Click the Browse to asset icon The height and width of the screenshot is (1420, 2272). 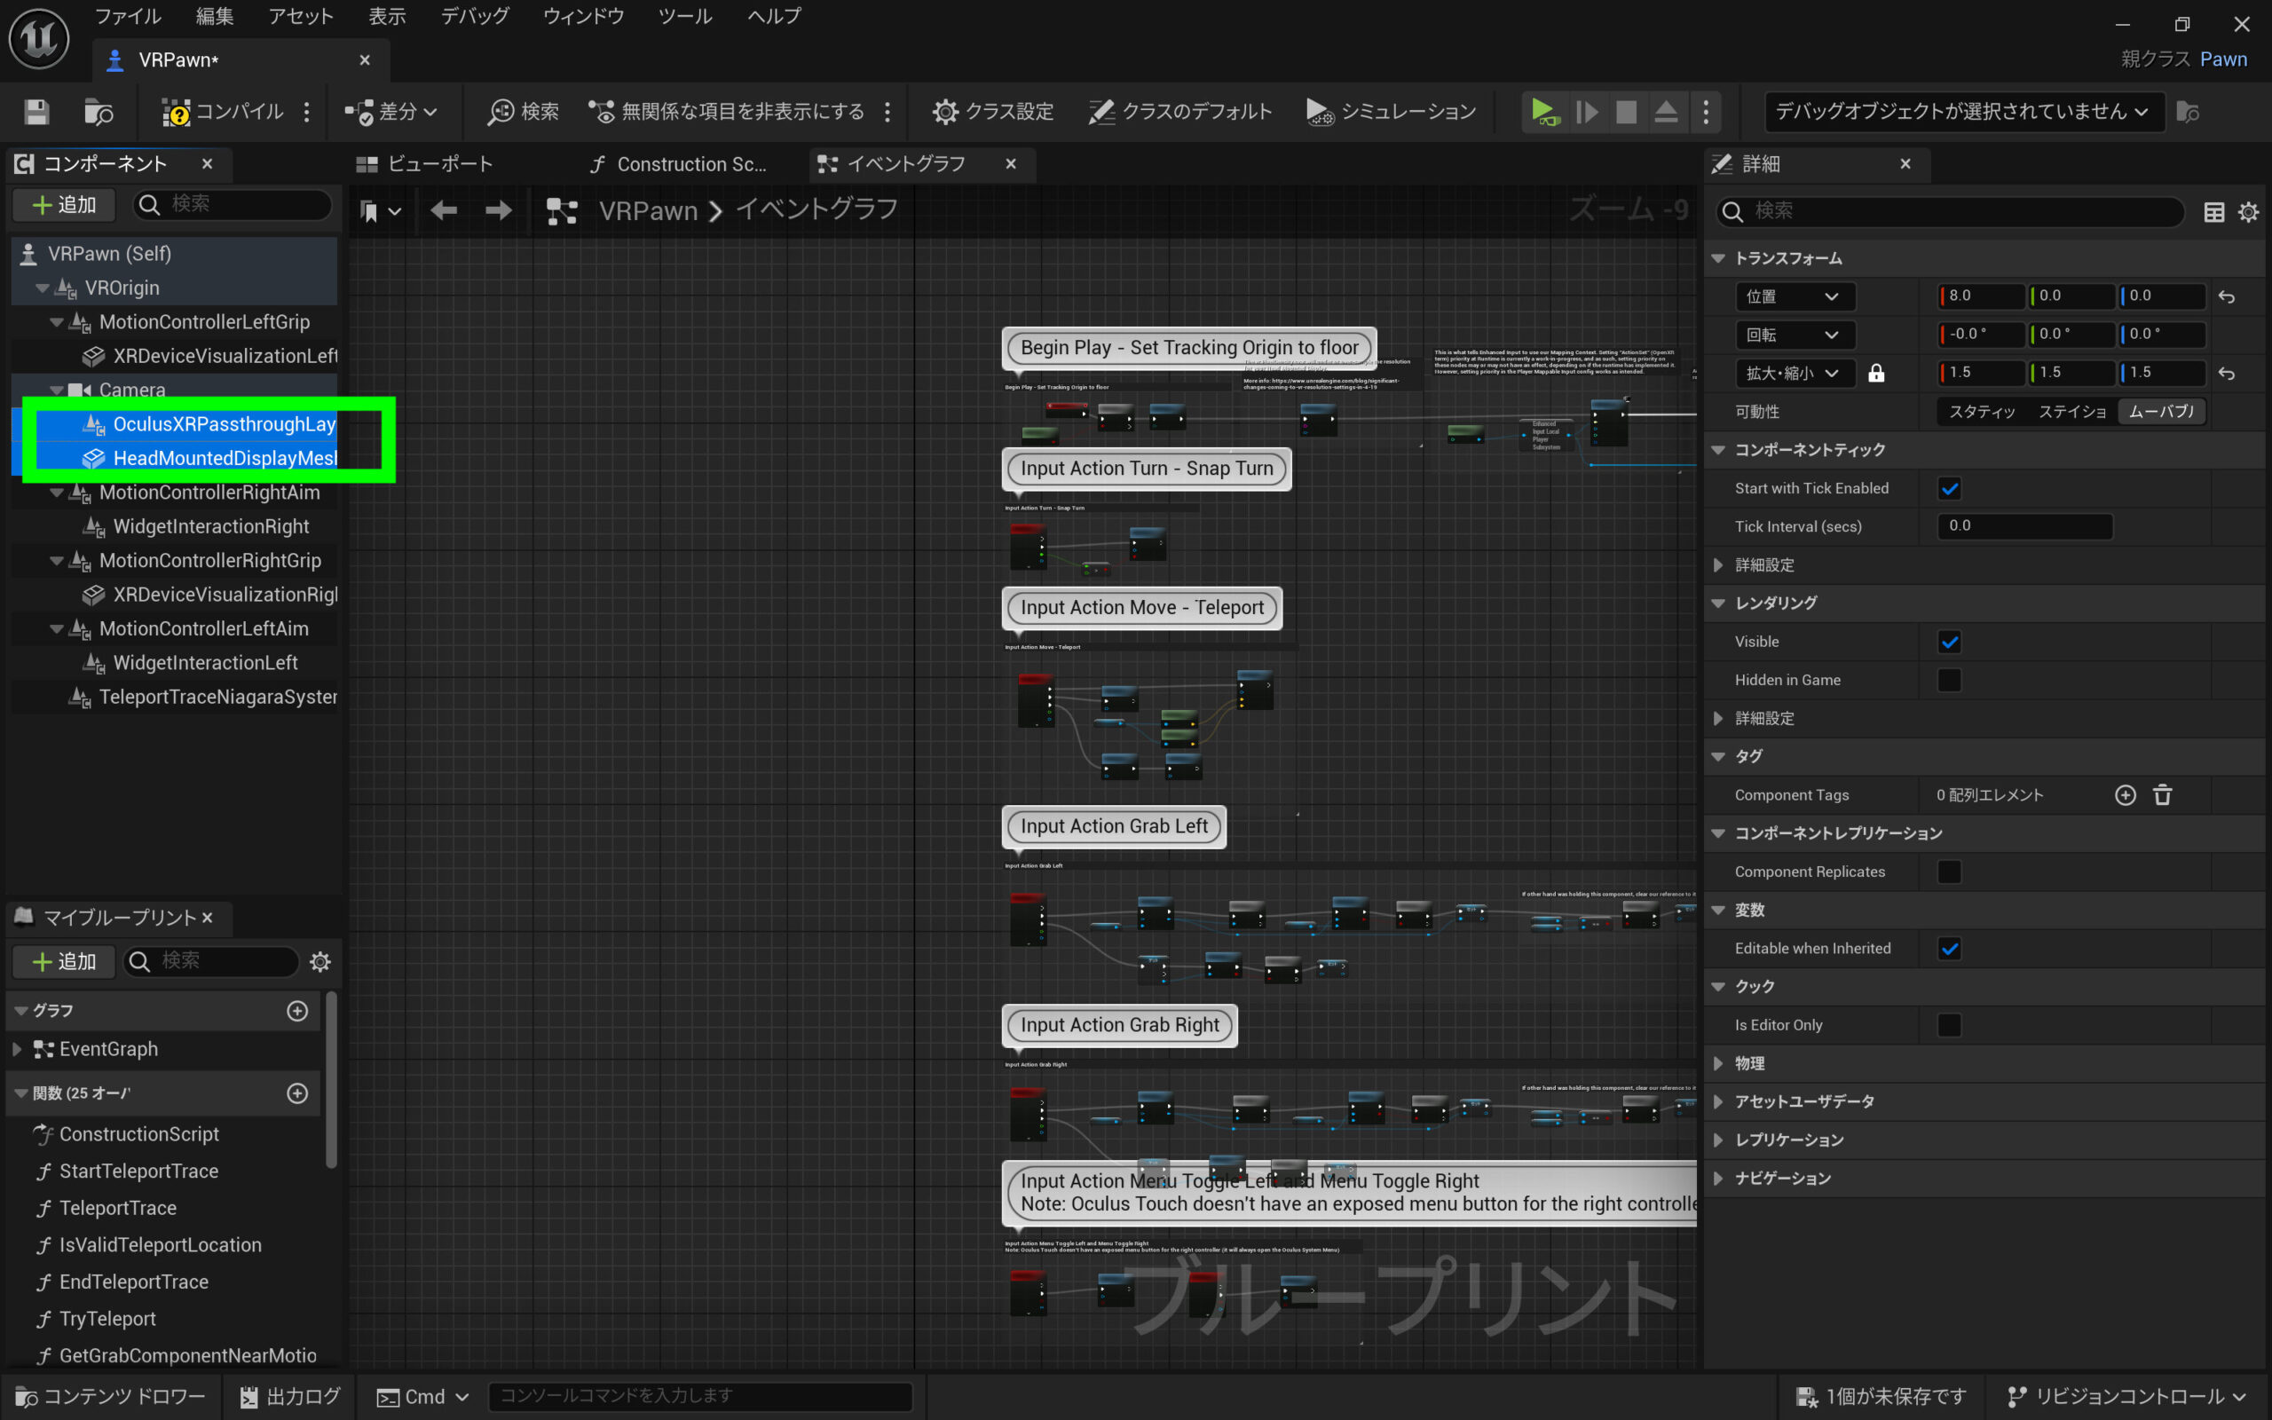click(x=99, y=112)
